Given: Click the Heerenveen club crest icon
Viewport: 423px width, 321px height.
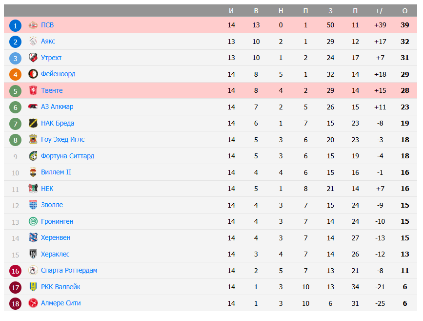Looking at the screenshot, I should pyautogui.click(x=33, y=238).
